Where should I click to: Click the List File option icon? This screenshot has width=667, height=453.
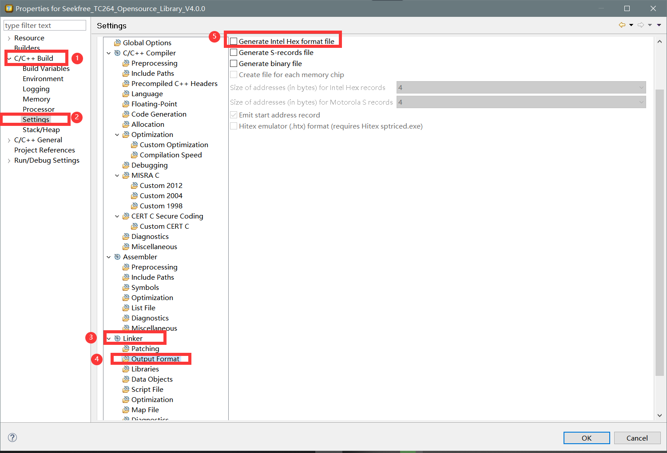point(126,308)
